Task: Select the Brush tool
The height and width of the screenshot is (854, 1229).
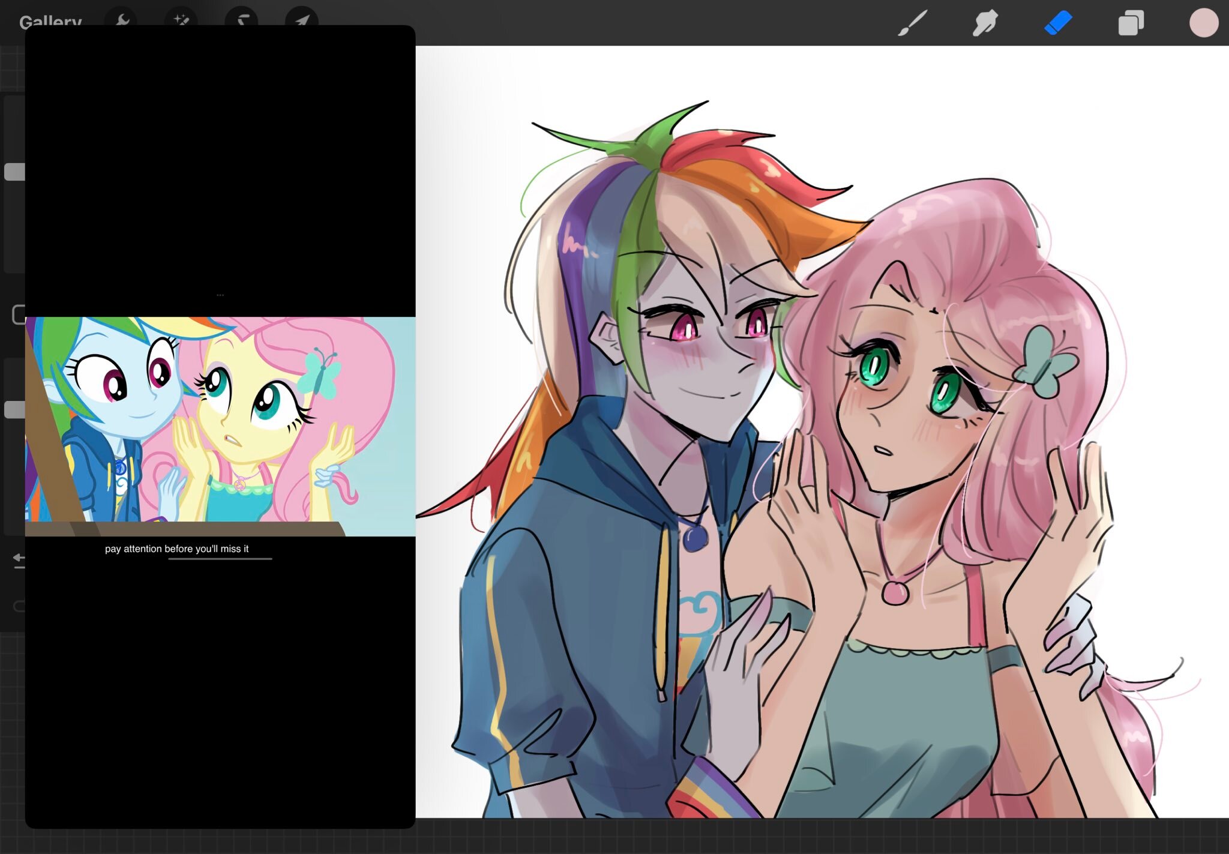Action: pos(913,23)
